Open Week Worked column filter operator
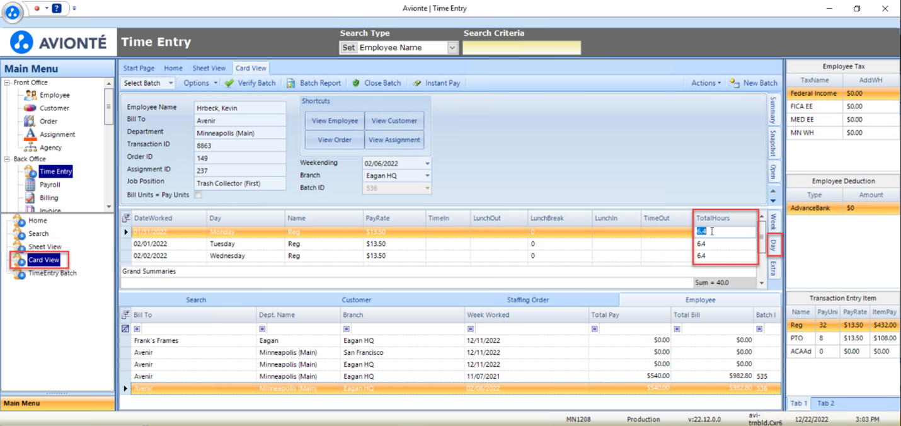 pyautogui.click(x=470, y=328)
